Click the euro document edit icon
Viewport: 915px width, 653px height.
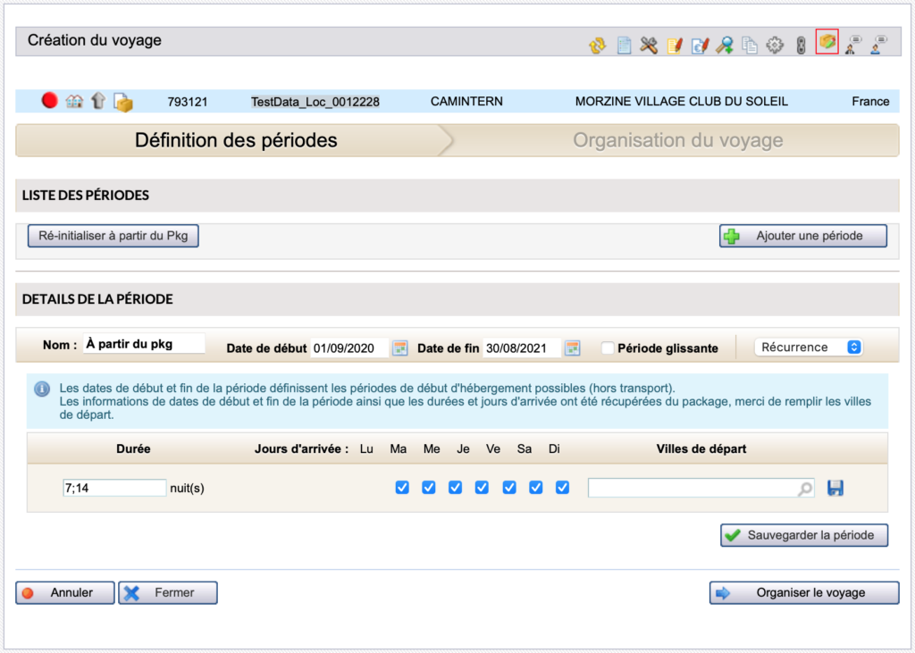[701, 45]
